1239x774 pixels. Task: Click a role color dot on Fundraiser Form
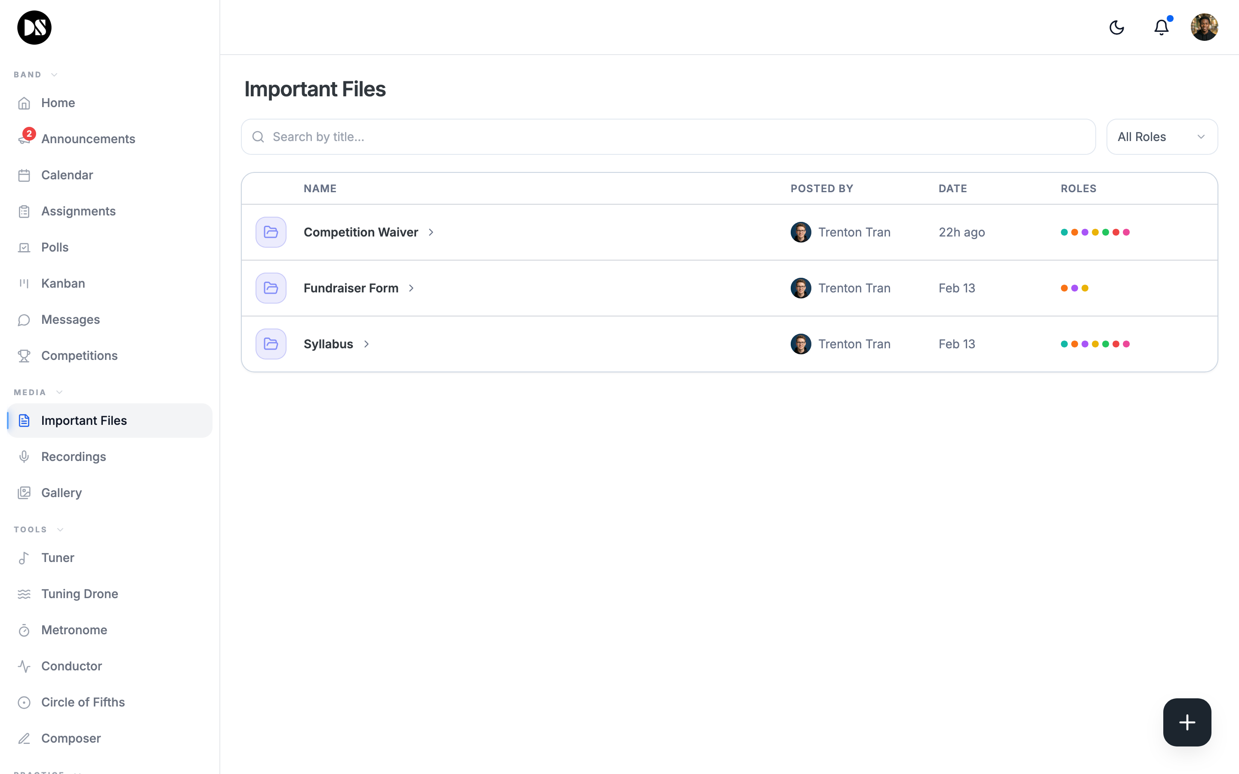coord(1065,288)
